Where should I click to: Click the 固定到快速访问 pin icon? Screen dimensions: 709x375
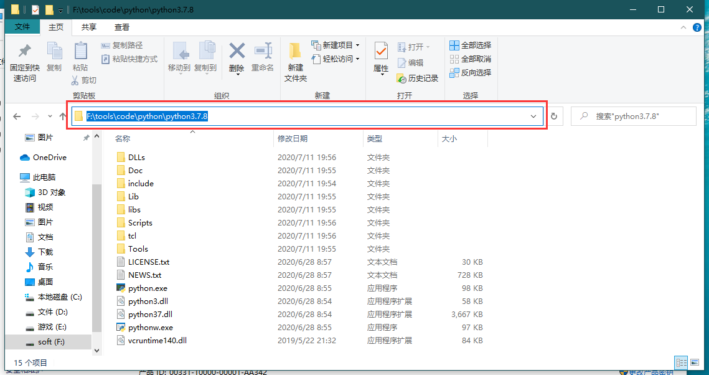click(24, 50)
